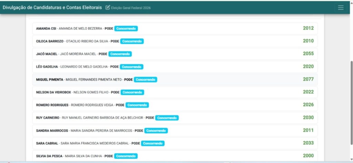Select candidate Jacó Maciel
Image resolution: width=353 pixels, height=163 pixels.
pyautogui.click(x=175, y=54)
